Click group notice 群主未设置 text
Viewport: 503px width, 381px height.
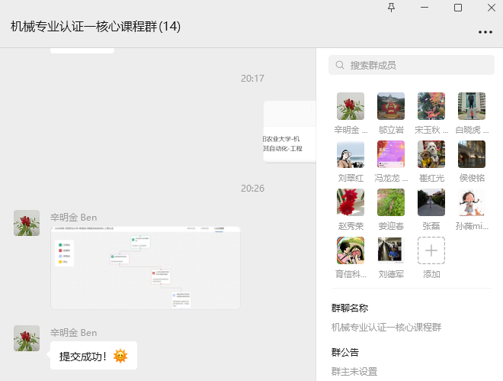[354, 372]
